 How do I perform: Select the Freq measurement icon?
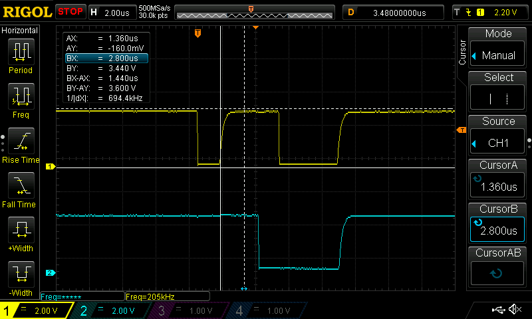coord(21,96)
